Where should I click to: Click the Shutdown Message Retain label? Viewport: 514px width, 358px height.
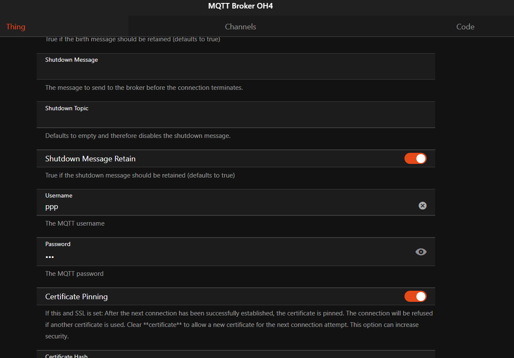pos(90,159)
